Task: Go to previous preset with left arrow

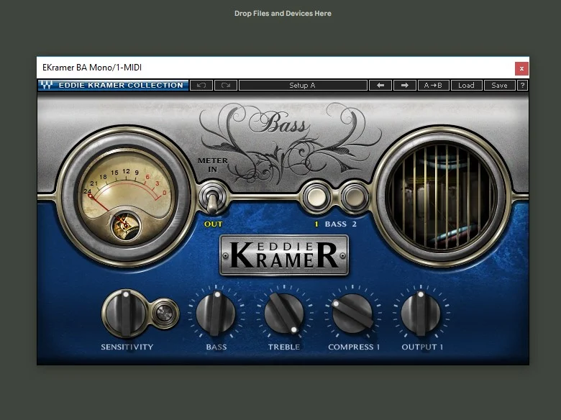Action: 380,86
